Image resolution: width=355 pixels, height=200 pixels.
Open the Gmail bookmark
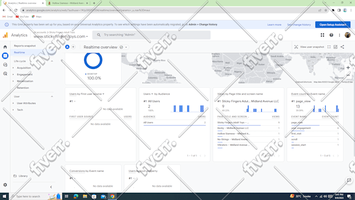[x=8, y=17]
